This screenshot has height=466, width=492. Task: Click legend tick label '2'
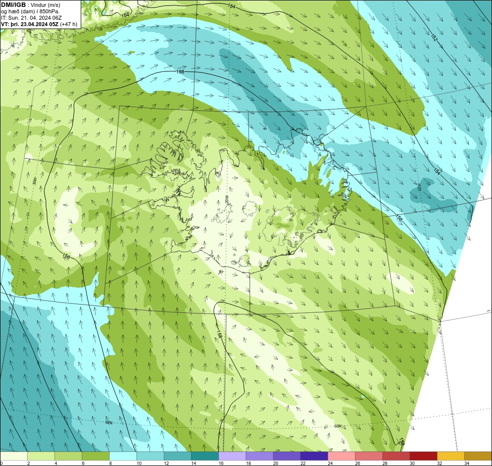[x=29, y=463]
